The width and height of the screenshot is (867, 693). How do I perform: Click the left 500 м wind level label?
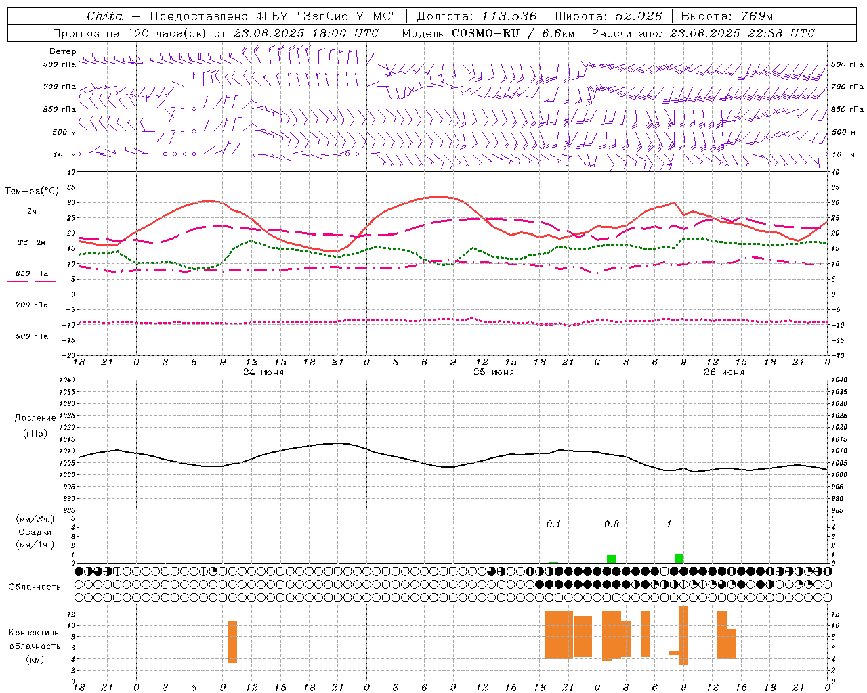[64, 132]
